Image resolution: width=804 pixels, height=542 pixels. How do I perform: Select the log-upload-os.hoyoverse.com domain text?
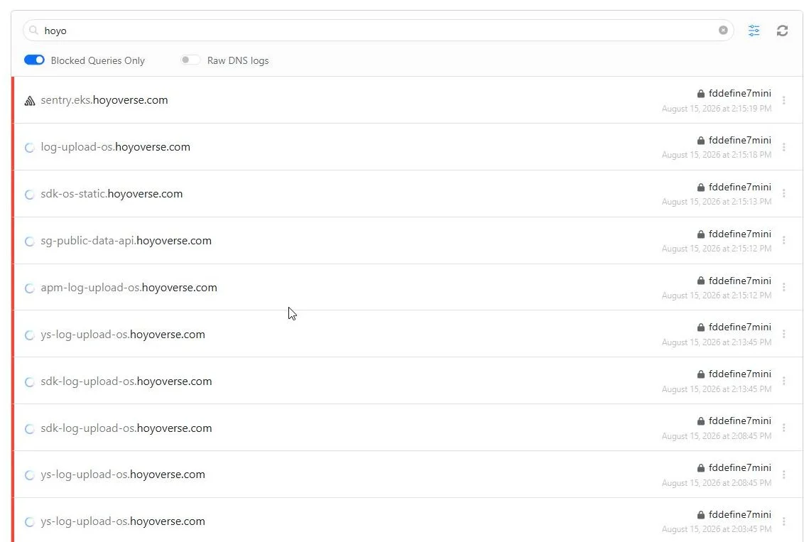click(x=115, y=146)
